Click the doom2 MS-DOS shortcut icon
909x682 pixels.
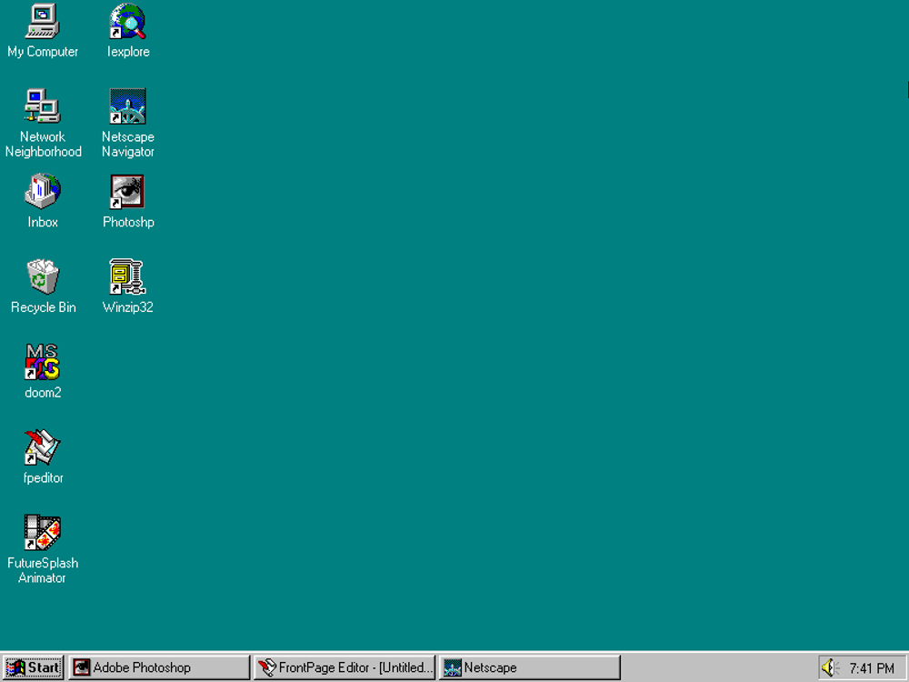coord(43,362)
